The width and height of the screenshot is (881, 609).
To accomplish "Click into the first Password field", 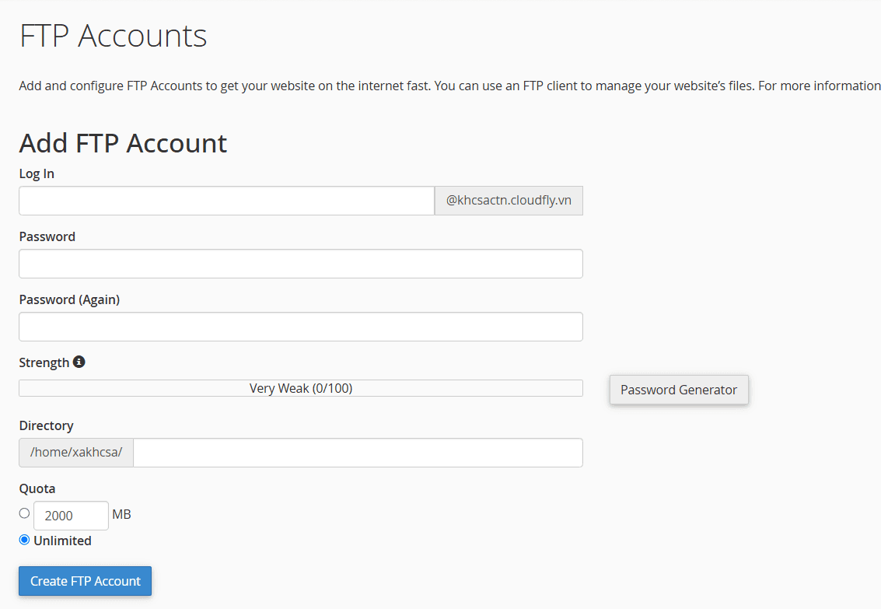I will pos(300,264).
